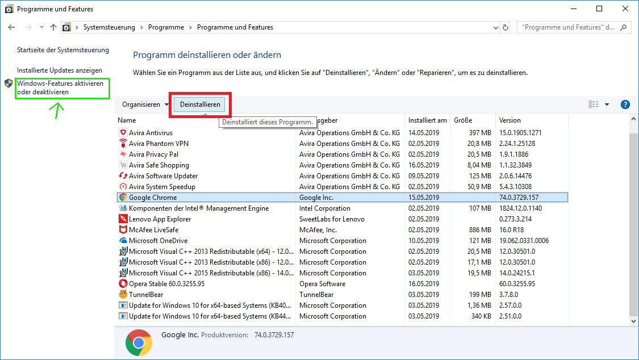Click Programme und Features breadcrumb segment
The width and height of the screenshot is (639, 360).
[235, 27]
